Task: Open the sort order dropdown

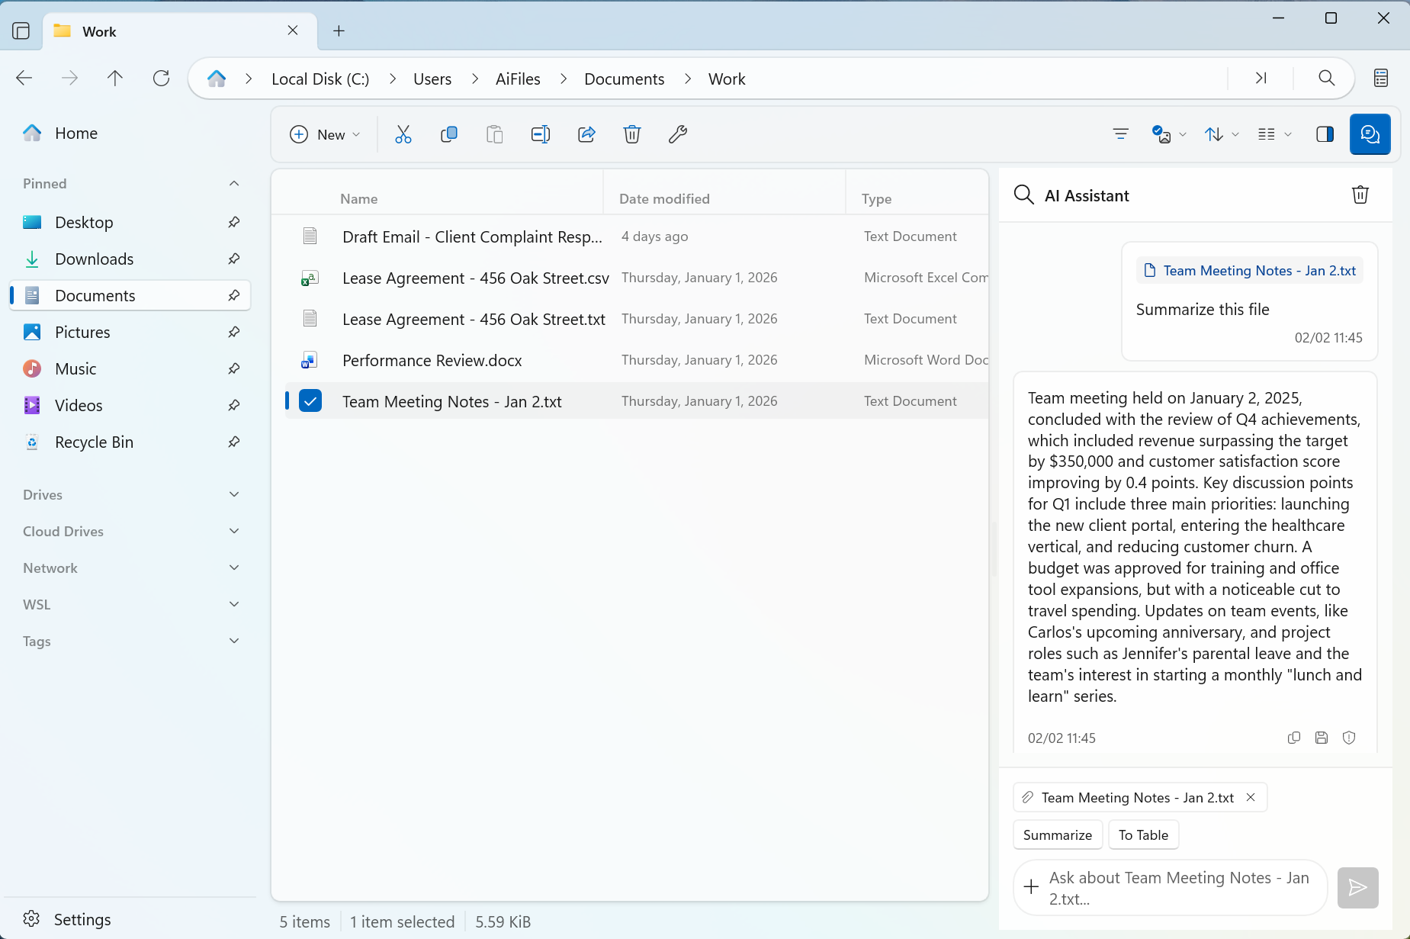Action: [1222, 135]
